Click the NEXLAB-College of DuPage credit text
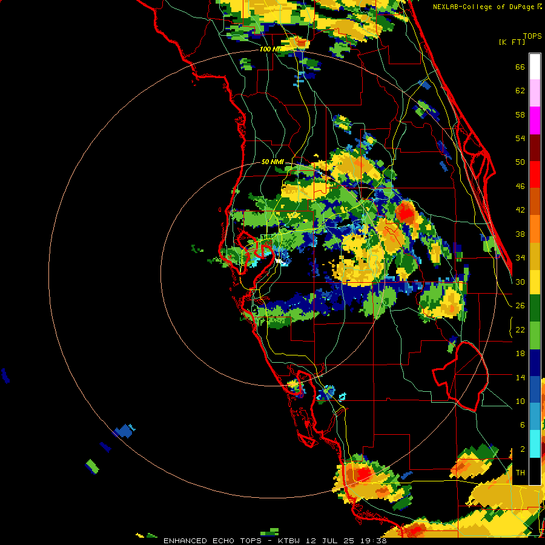The image size is (545, 545). coord(487,7)
